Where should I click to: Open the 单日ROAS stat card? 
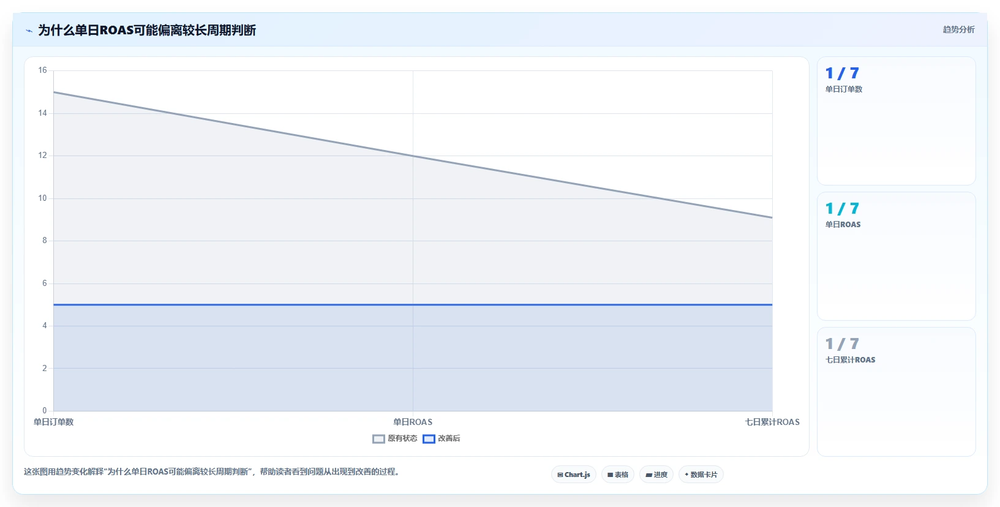[x=897, y=257]
